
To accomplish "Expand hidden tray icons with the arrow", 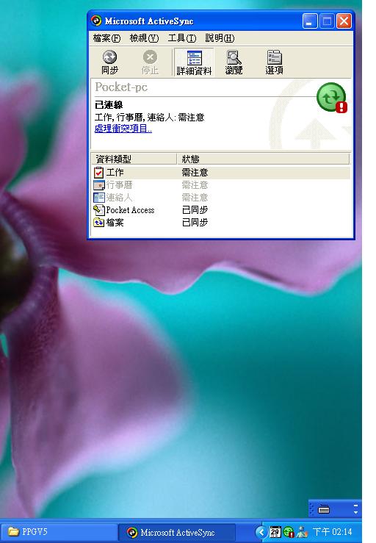I will pos(261,532).
